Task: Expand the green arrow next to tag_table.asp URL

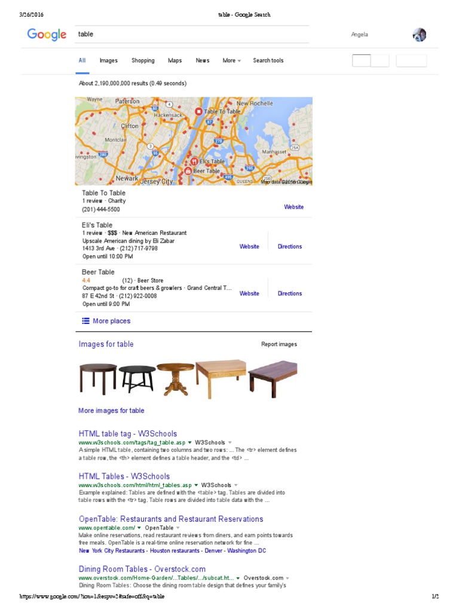Action: [x=189, y=443]
